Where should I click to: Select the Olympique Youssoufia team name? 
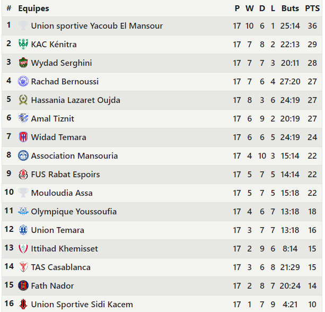(74, 212)
